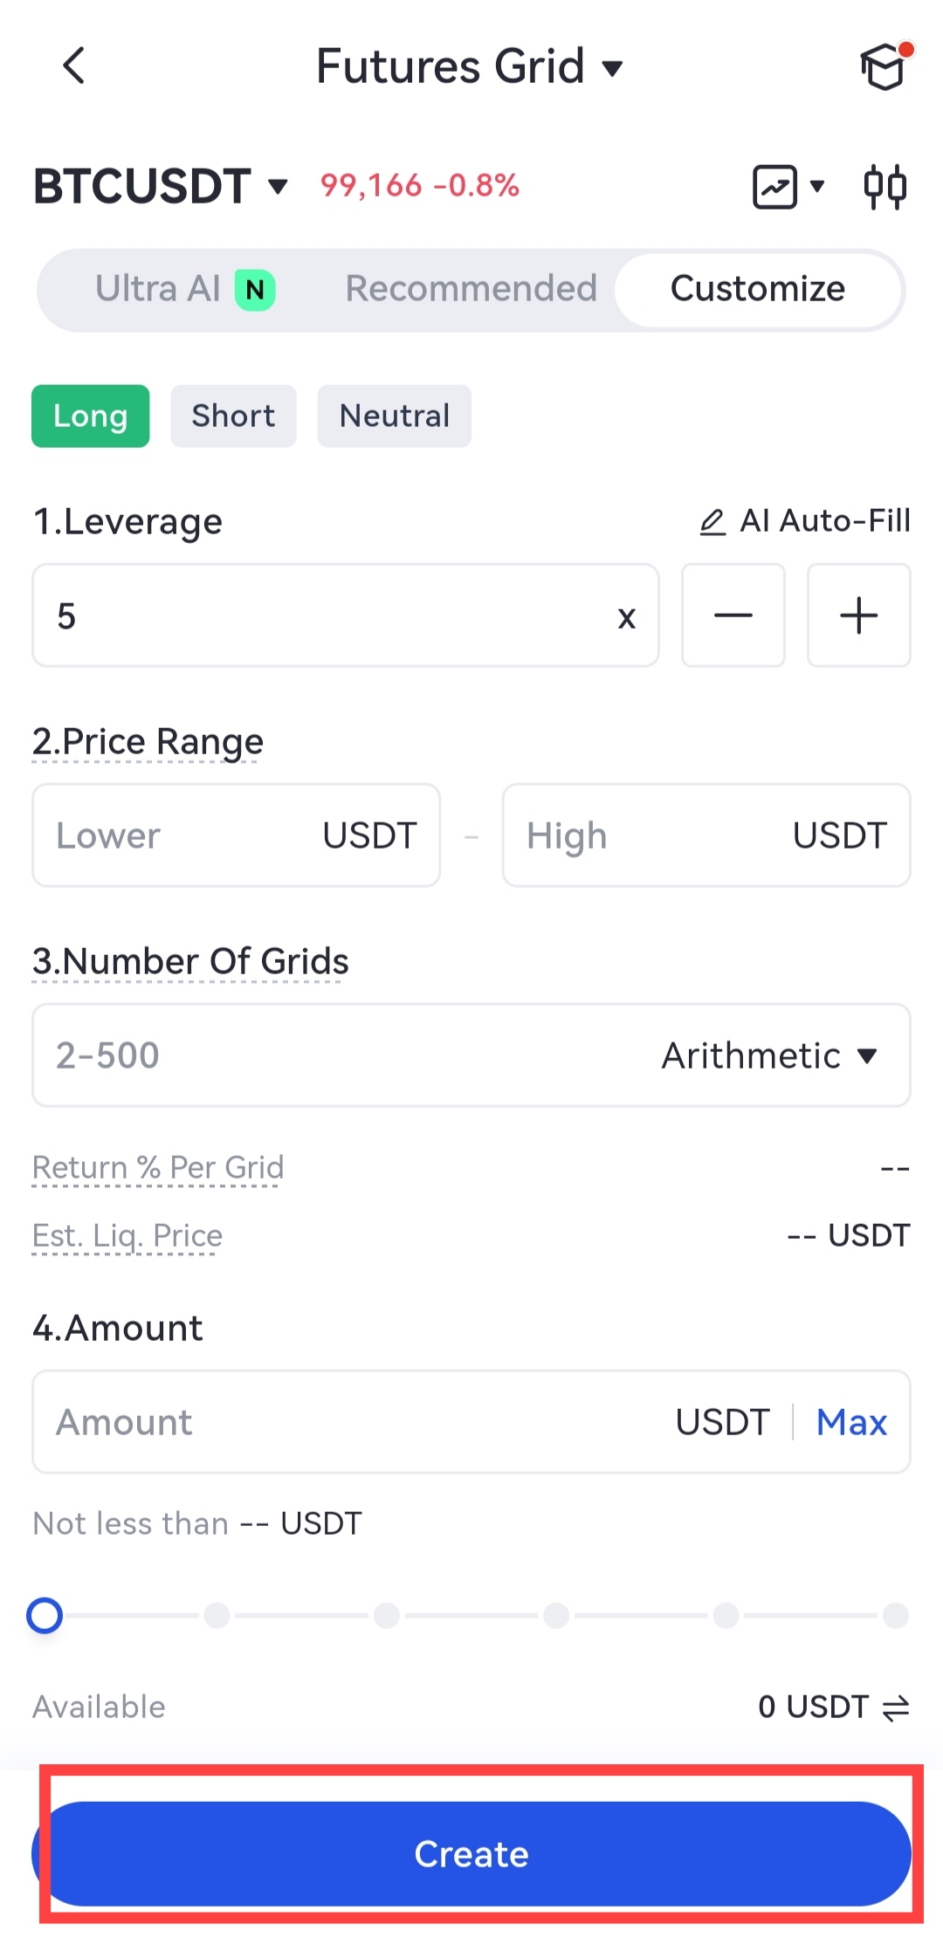The image size is (943, 1938).
Task: Tap the Max amount link
Action: point(851,1422)
